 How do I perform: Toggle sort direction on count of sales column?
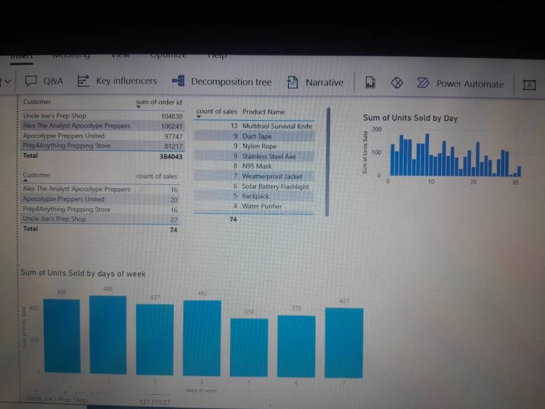pyautogui.click(x=216, y=111)
